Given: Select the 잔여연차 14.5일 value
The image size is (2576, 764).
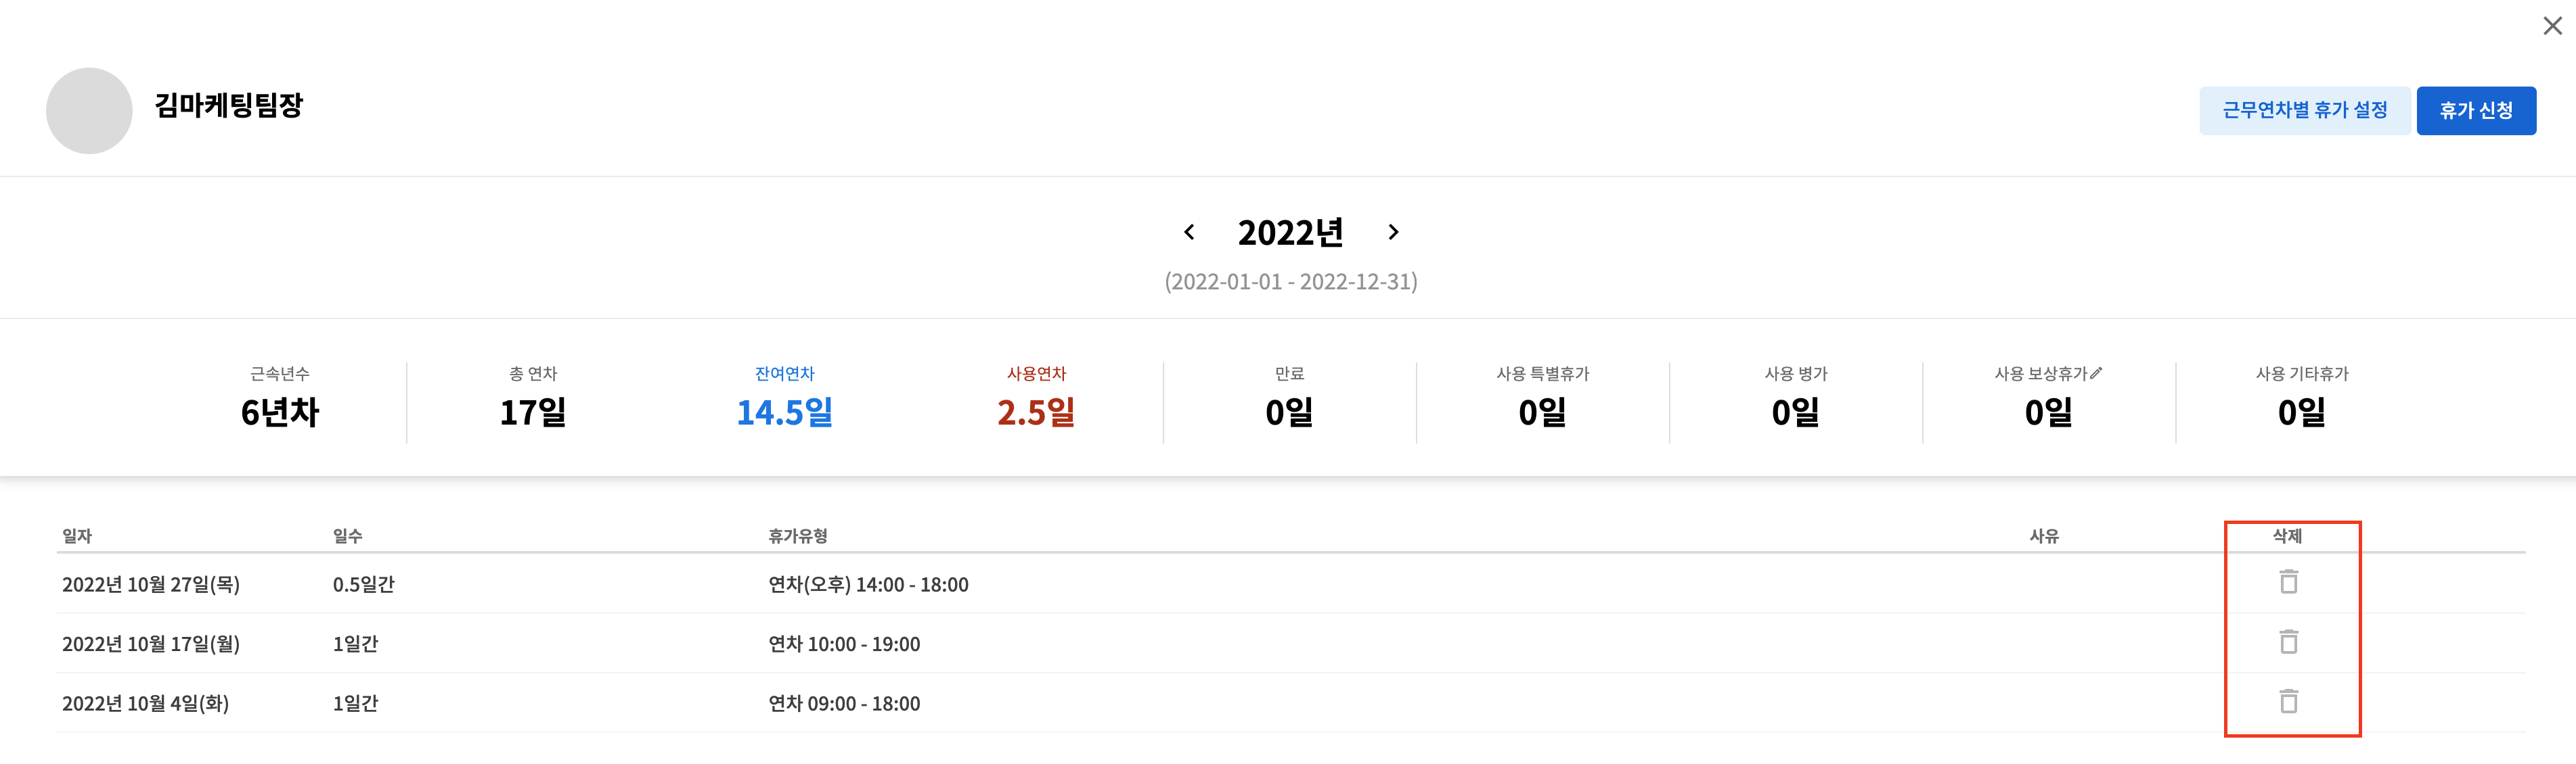Looking at the screenshot, I should pos(785,412).
